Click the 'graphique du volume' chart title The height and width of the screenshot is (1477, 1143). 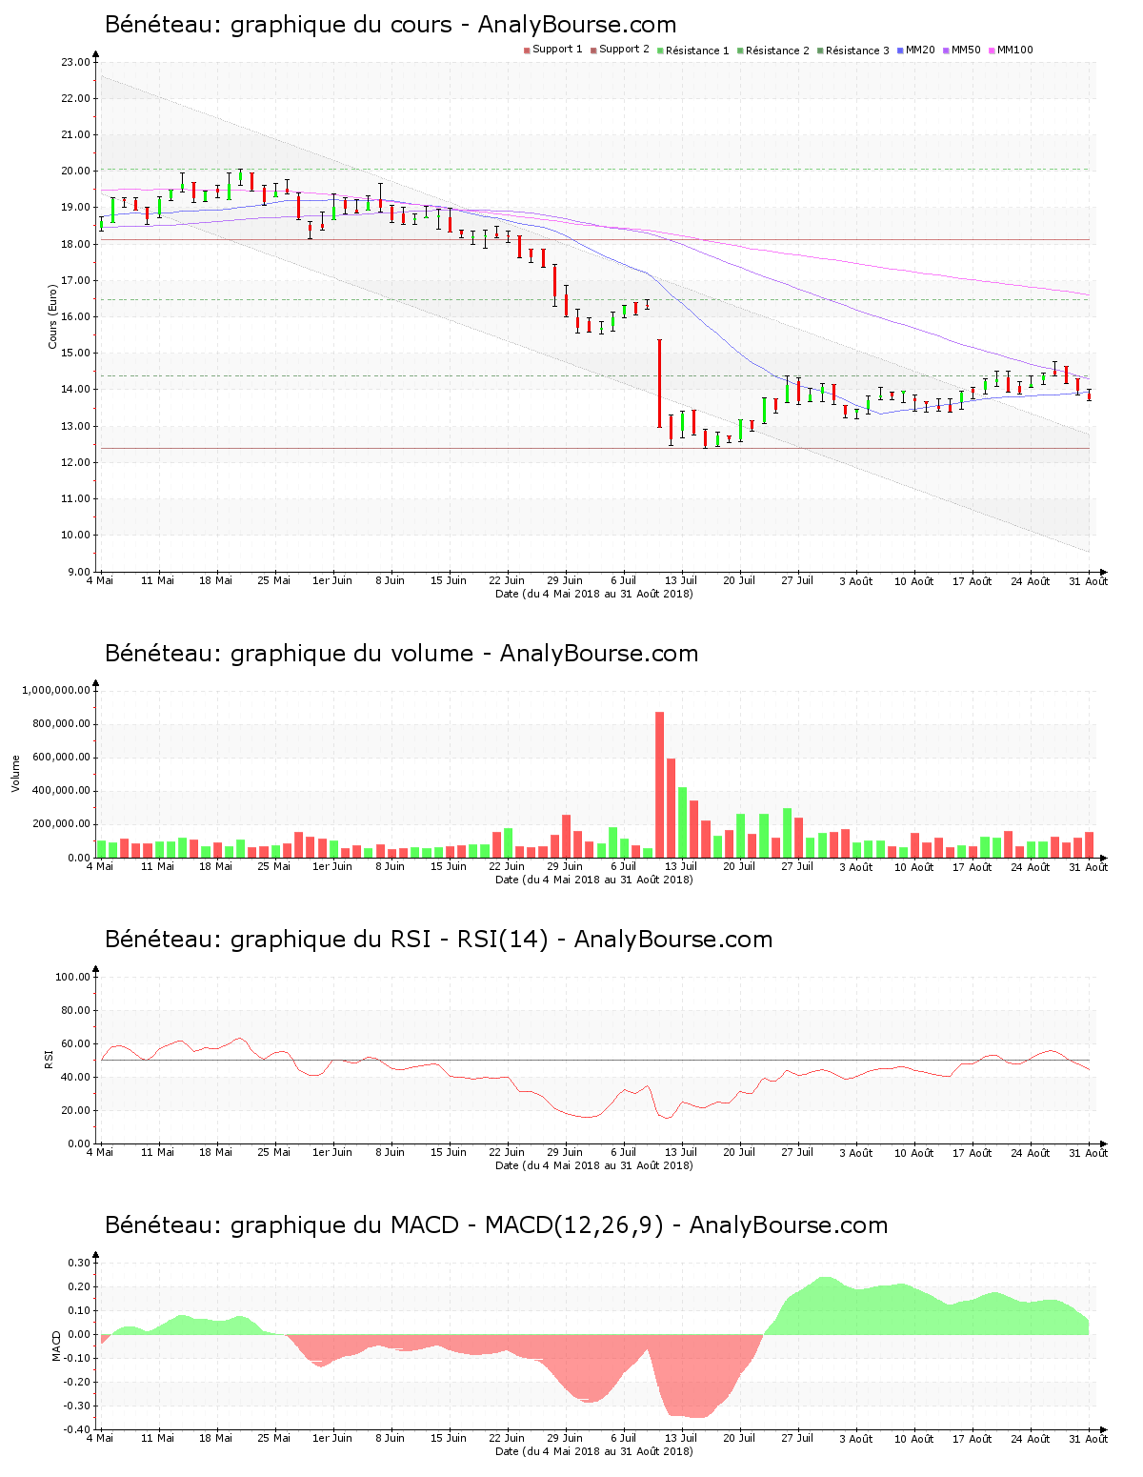pyautogui.click(x=401, y=654)
